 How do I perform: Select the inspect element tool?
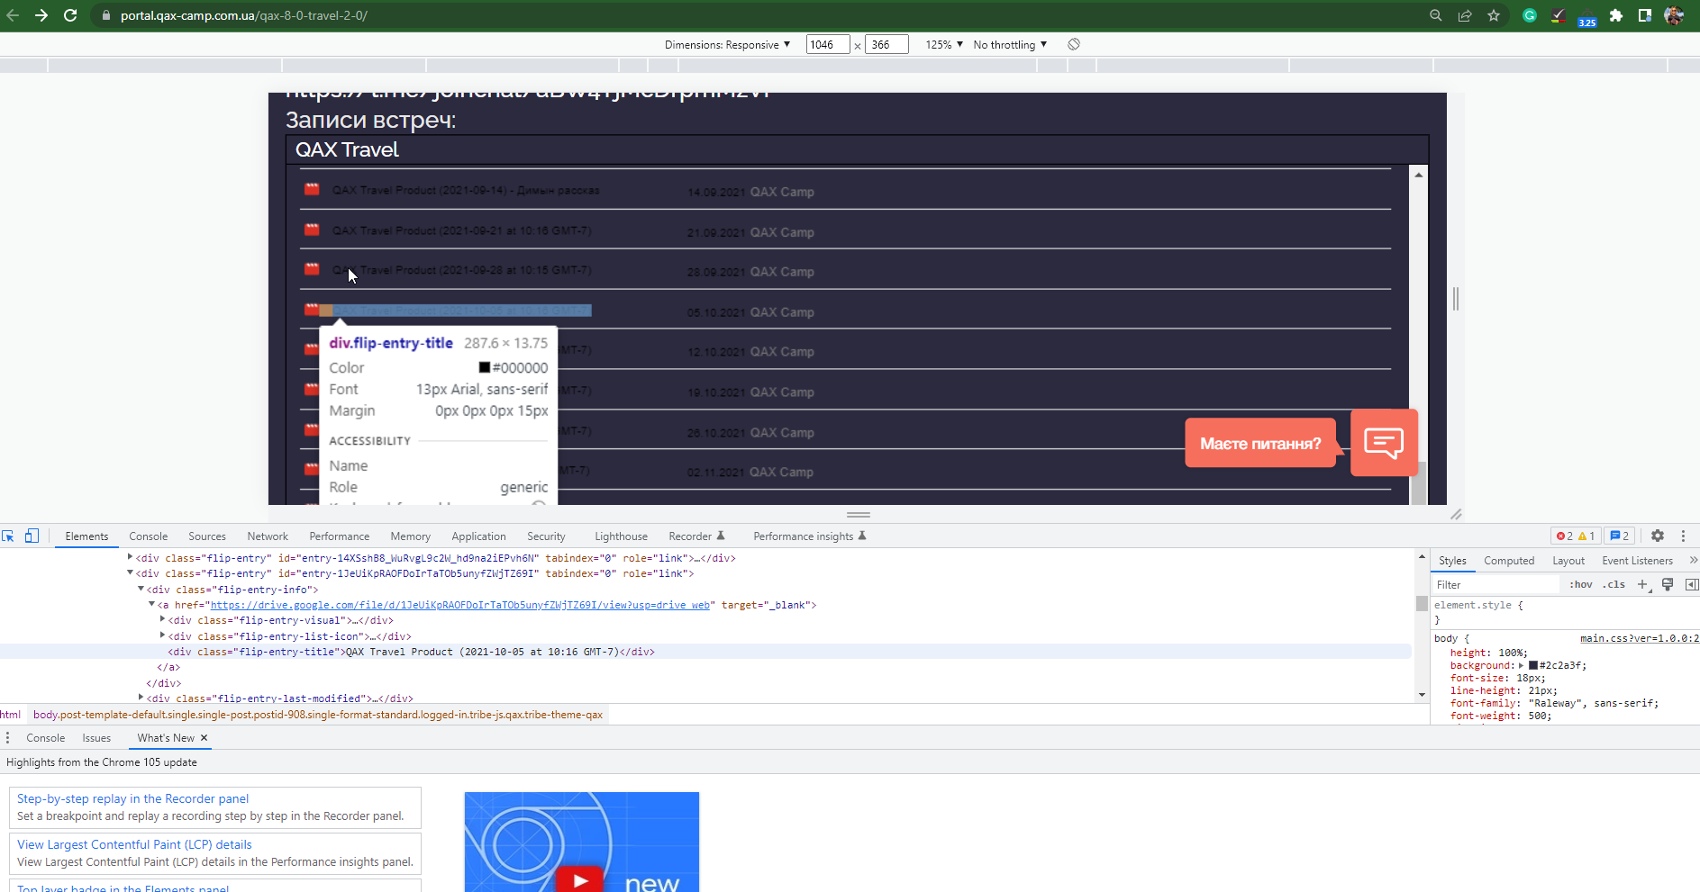coord(9,536)
